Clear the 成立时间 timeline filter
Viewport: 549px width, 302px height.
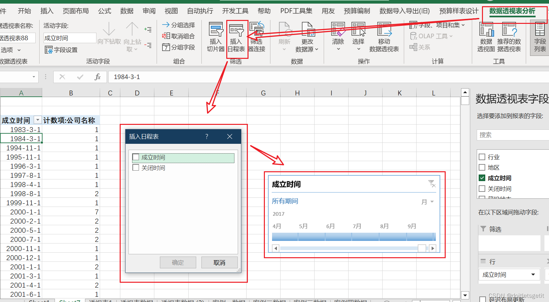tap(432, 184)
